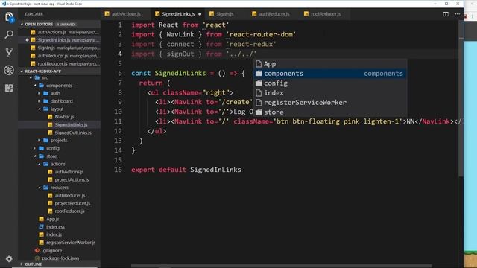477x268 pixels.
Task: Open the Search view in activity bar
Action: point(9,35)
